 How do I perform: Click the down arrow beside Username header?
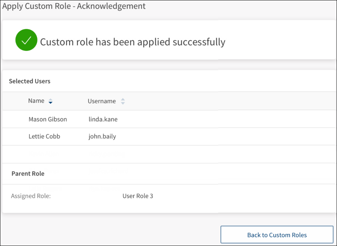point(123,103)
